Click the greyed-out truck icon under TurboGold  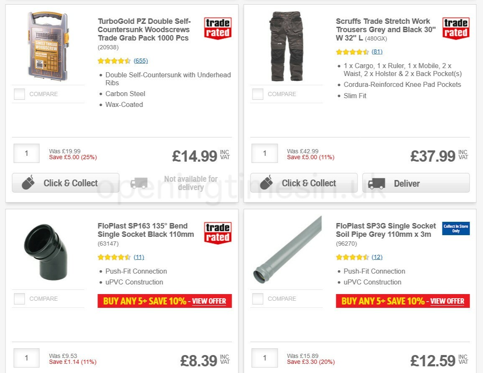(x=139, y=183)
